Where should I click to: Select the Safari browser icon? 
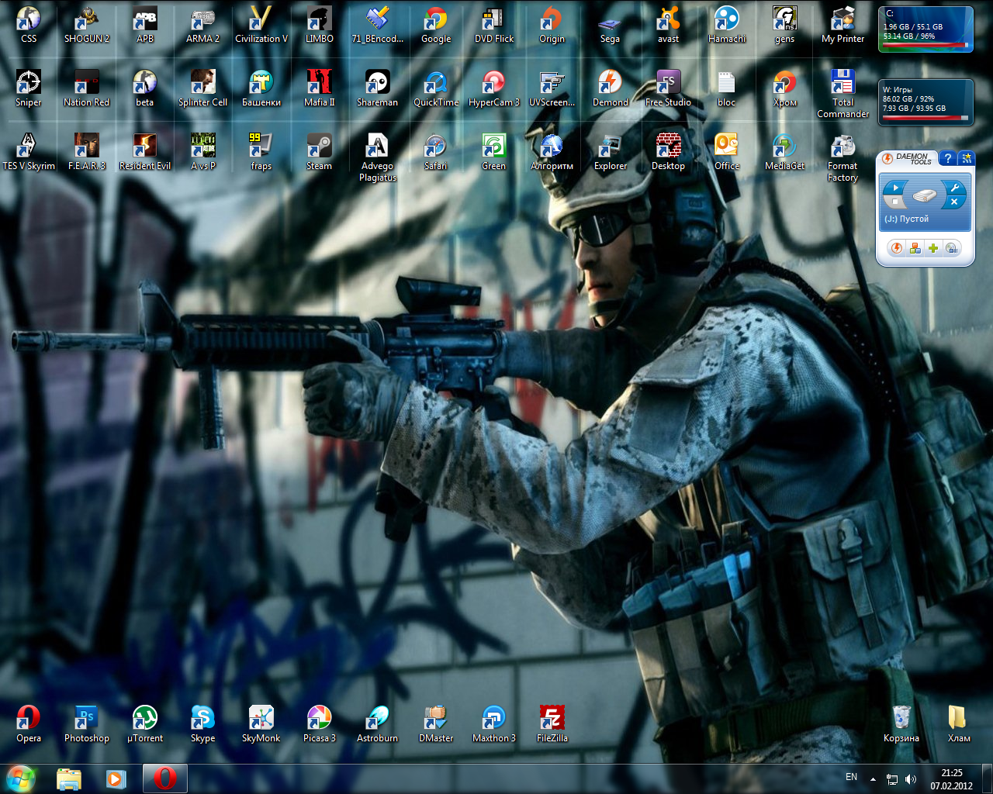pyautogui.click(x=436, y=152)
